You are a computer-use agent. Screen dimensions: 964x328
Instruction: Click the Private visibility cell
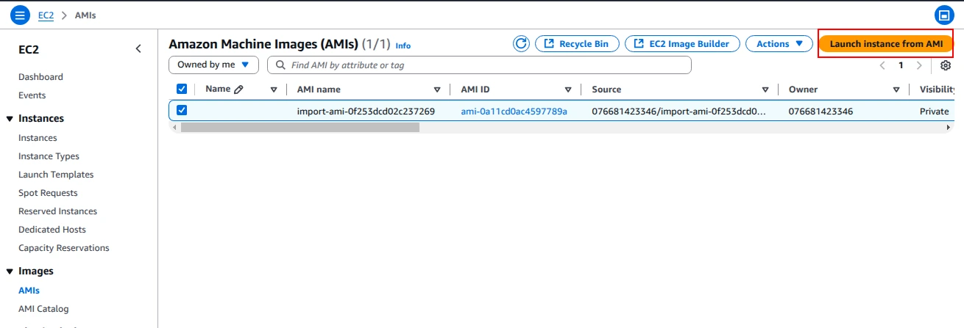(935, 112)
